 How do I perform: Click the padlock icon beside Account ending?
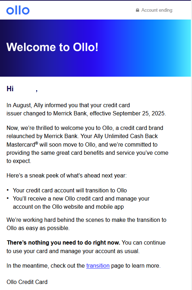(x=137, y=10)
